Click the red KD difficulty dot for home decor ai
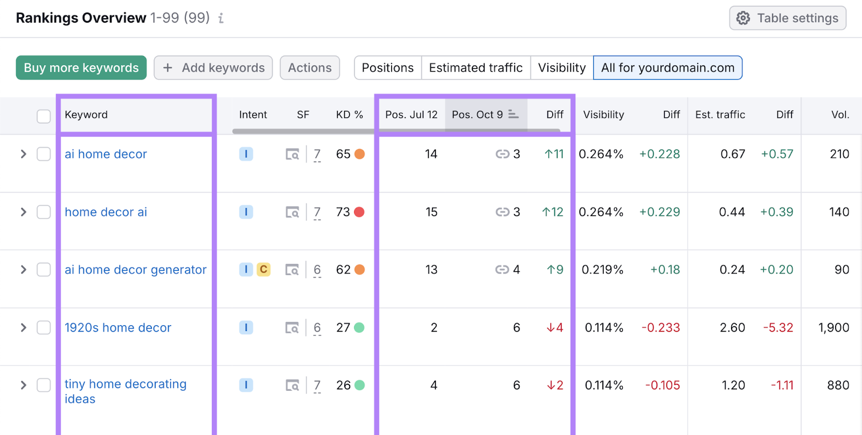Viewport: 862px width, 435px height. click(359, 212)
